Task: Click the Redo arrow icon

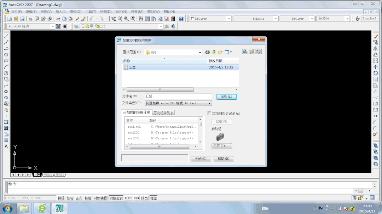Action: (102, 19)
